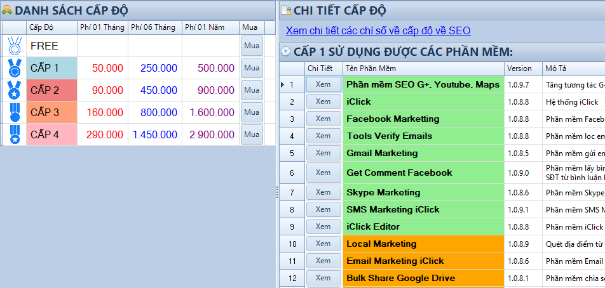Click the Chi Tiết Cấp Độ header icon
Image resolution: width=605 pixels, height=288 pixels.
click(x=286, y=10)
